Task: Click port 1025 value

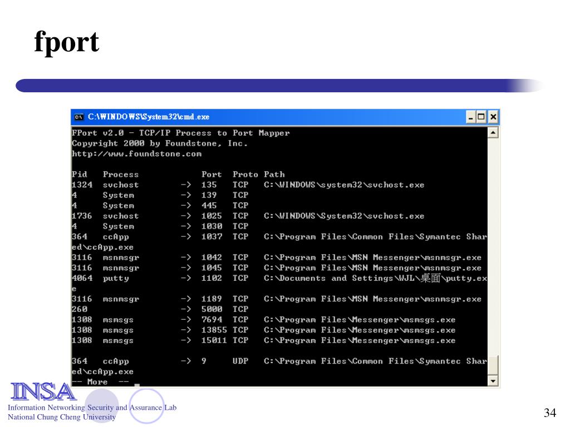Action: (212, 216)
